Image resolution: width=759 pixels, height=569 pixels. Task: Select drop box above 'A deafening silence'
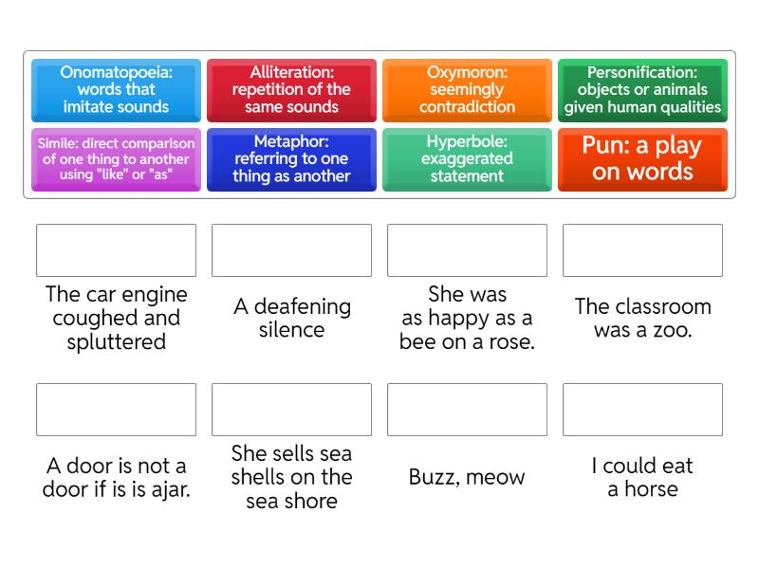(x=291, y=250)
